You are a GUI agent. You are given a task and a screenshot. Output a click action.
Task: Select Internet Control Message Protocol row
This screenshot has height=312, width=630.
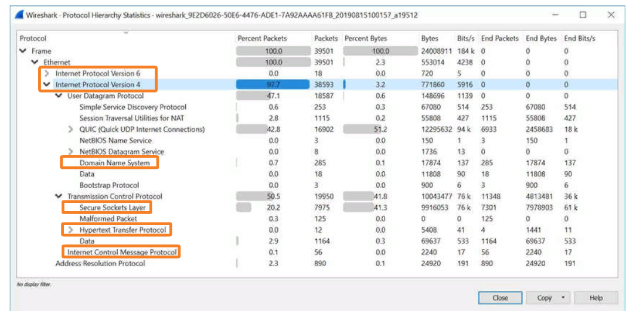(316, 252)
